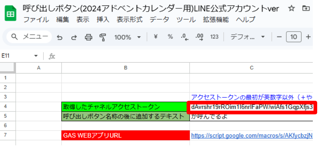Click the font size field showing 10
This screenshot has height=147, width=319.
[294, 37]
